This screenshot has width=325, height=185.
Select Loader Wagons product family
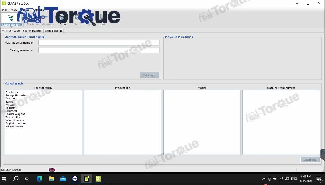(15, 114)
